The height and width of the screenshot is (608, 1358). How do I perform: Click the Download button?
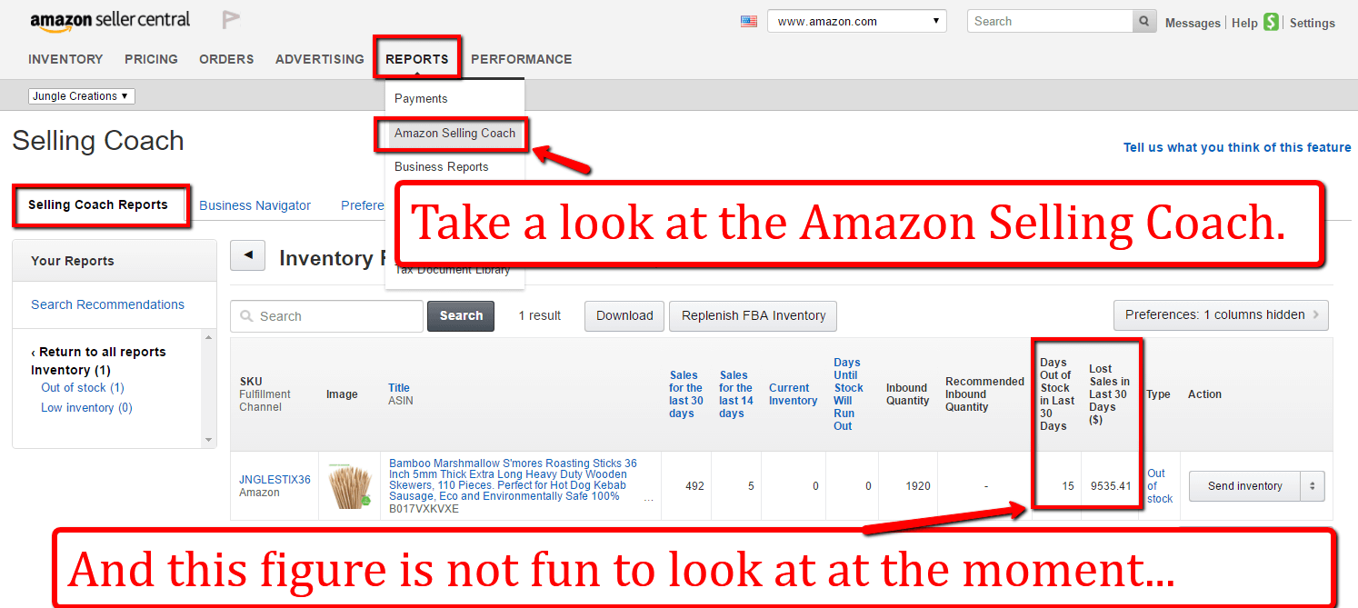pos(624,315)
